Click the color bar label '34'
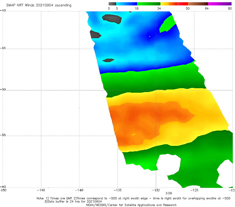Image resolution: width=235 pixels, height=207 pixels. pyautogui.click(x=159, y=8)
